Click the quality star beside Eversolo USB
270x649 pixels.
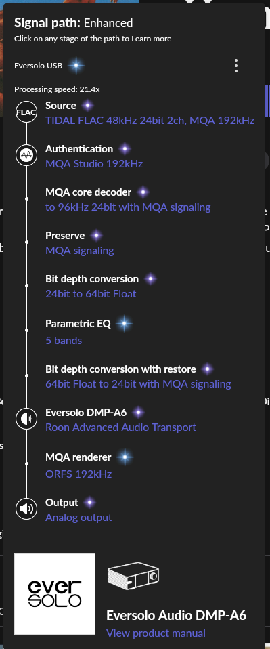click(x=76, y=66)
